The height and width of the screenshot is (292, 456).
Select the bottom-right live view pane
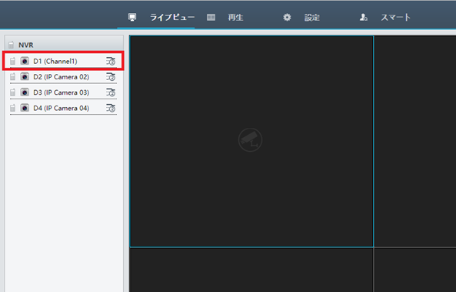[415, 270]
